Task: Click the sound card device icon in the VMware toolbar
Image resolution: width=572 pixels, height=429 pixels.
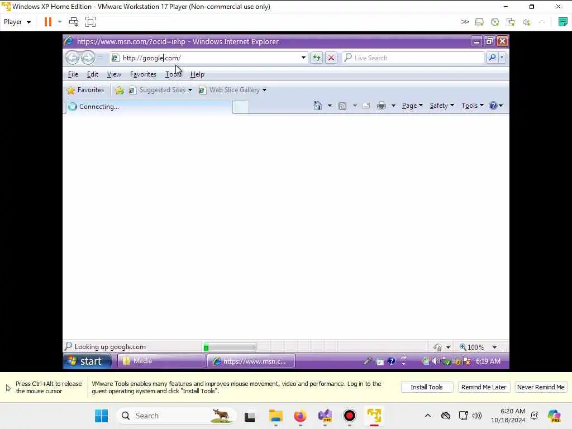Action: (x=526, y=22)
